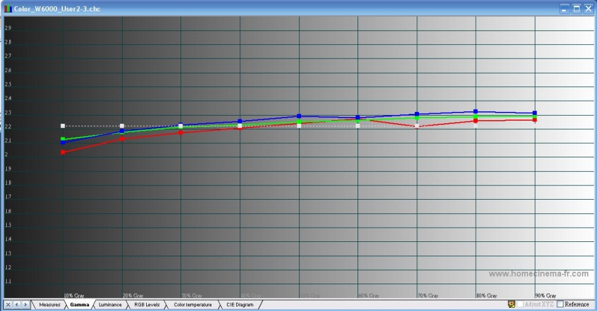
Task: Click the '60% Gray' axis label
Action: click(369, 295)
